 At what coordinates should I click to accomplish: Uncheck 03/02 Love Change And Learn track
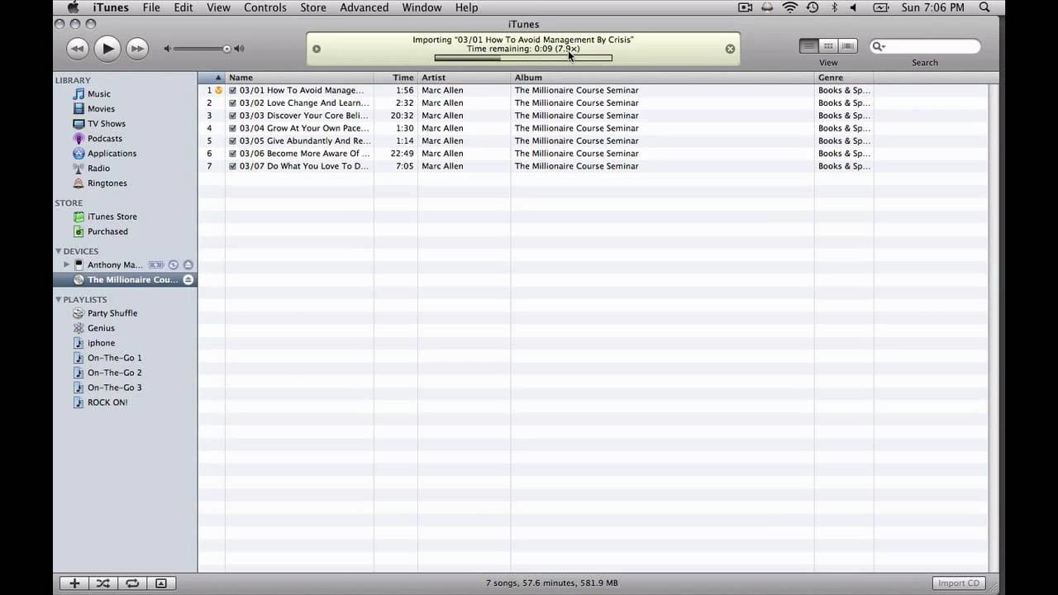point(233,103)
